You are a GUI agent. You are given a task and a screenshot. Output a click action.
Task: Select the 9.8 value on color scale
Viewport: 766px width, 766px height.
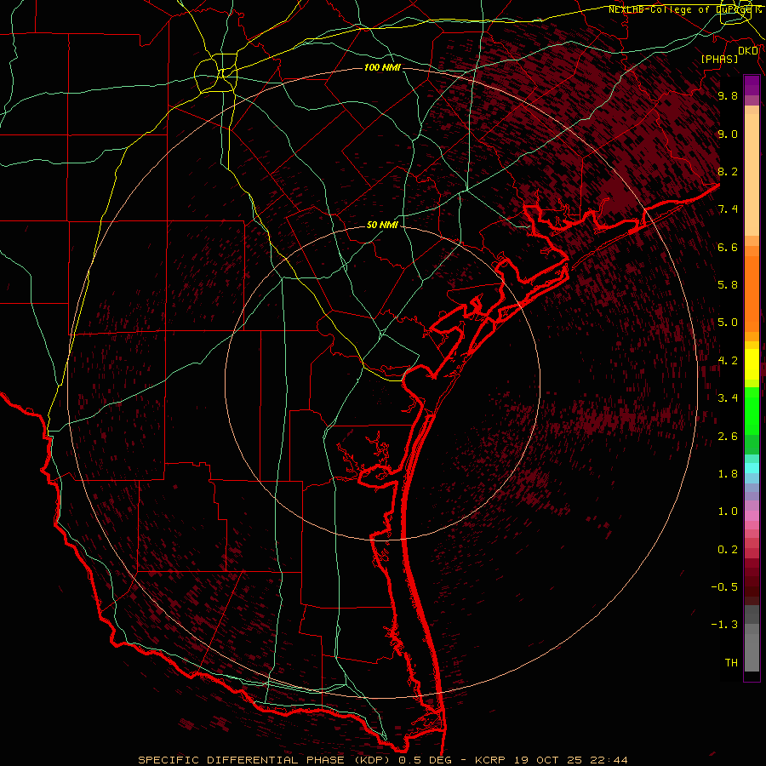coord(728,95)
